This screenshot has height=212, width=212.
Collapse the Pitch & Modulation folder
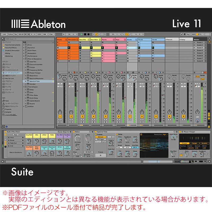point(24,59)
